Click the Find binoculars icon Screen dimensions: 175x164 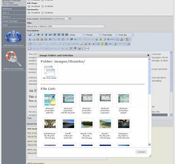(x=50, y=39)
